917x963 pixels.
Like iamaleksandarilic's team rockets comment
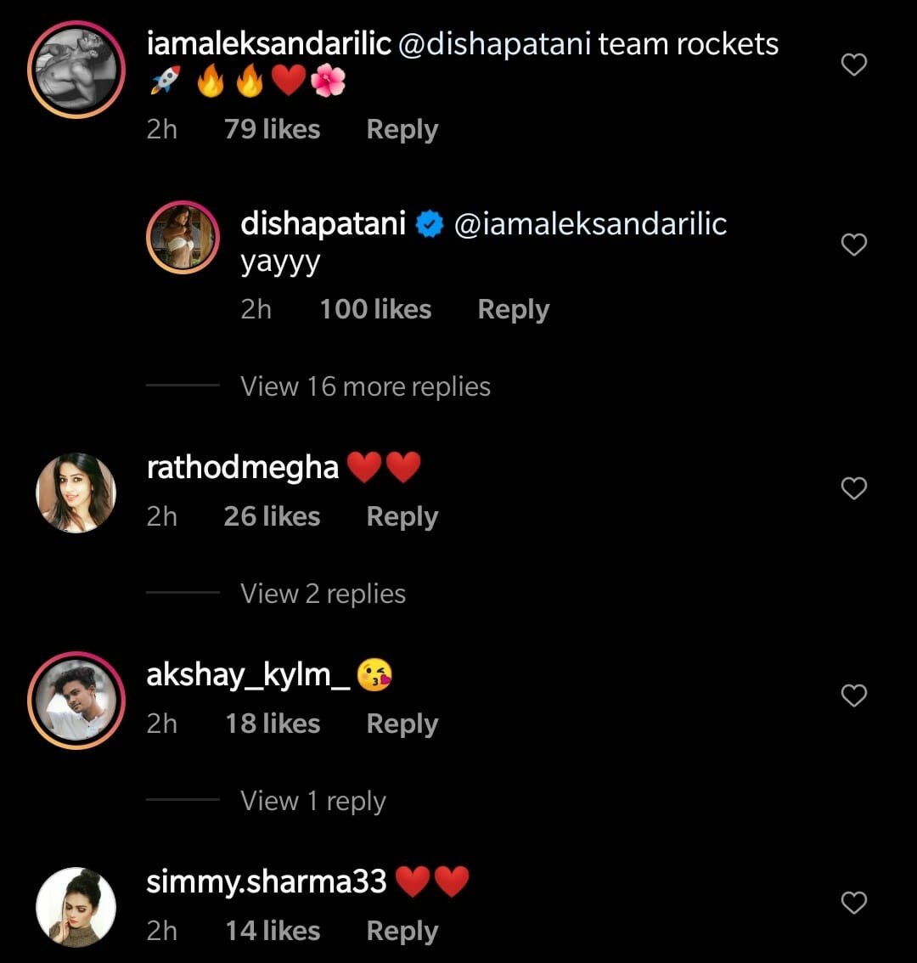click(853, 65)
